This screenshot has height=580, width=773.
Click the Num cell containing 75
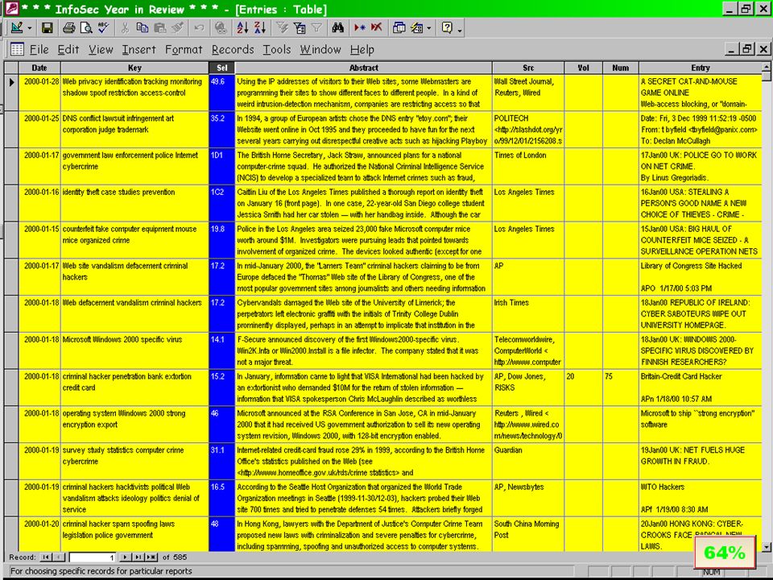click(x=621, y=387)
